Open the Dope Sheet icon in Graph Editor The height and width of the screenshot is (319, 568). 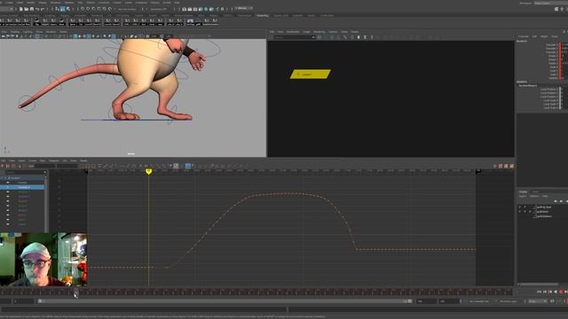pos(501,166)
